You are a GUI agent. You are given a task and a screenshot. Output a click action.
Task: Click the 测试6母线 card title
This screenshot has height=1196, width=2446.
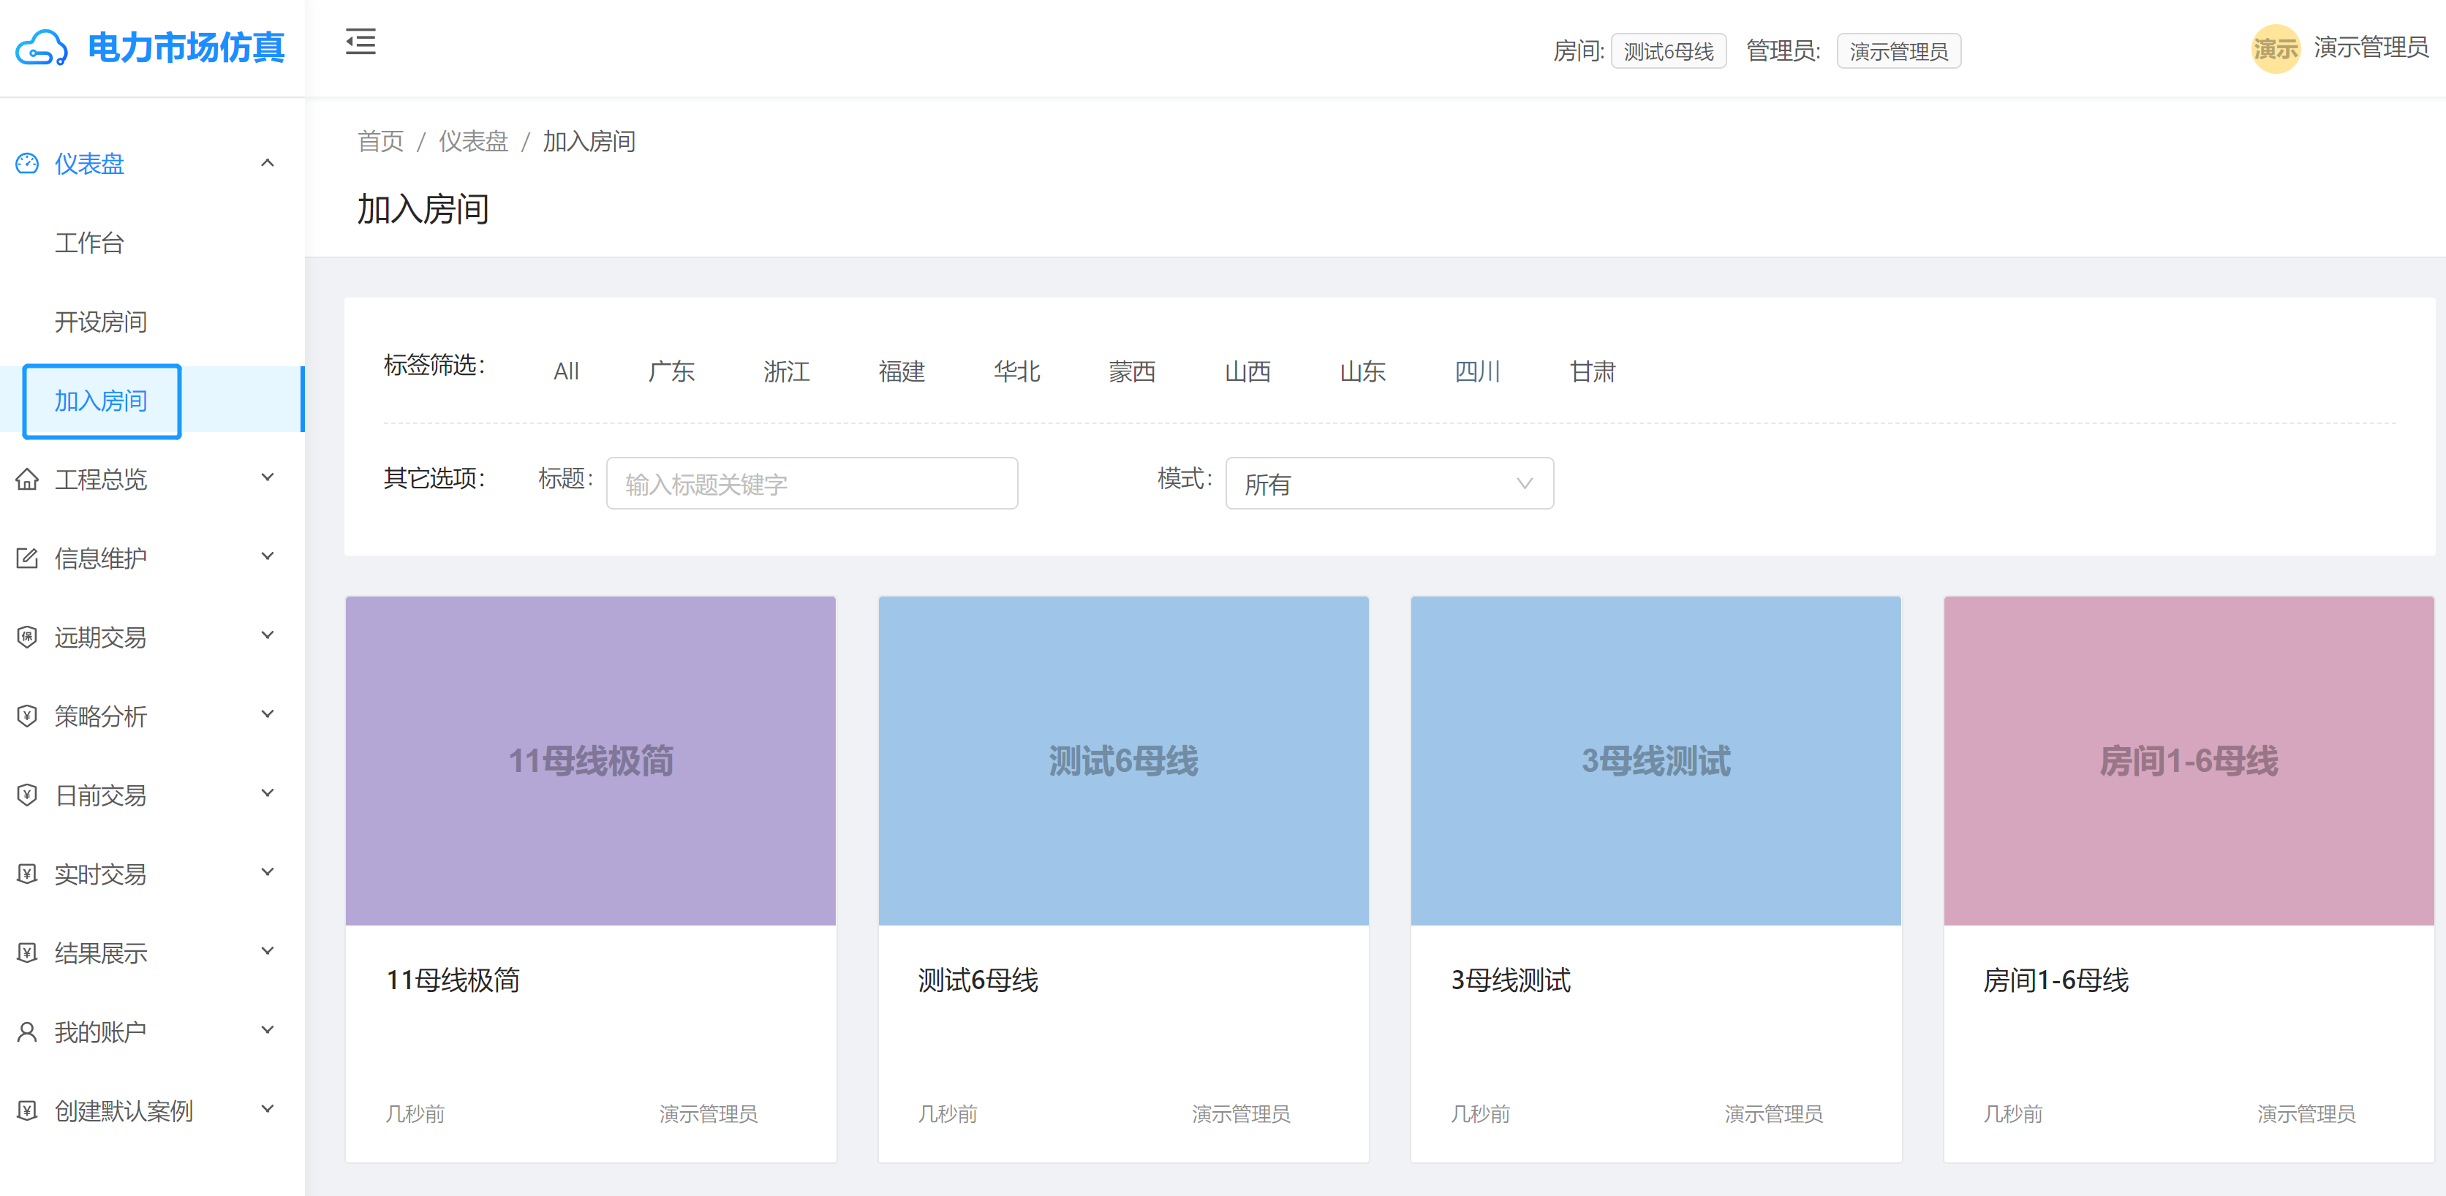point(978,980)
